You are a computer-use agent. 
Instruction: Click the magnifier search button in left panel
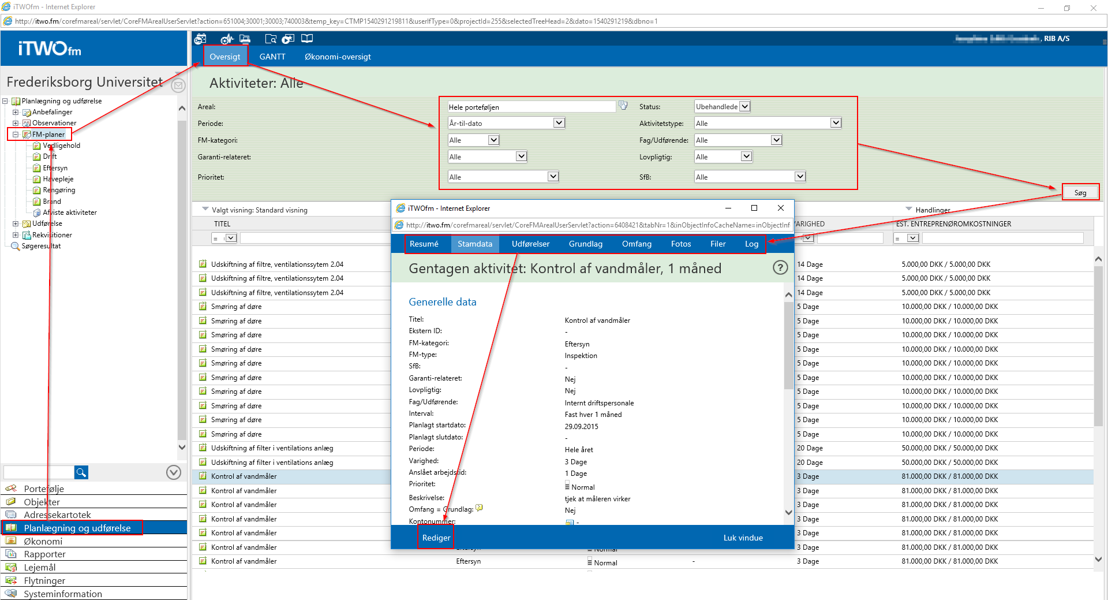coord(81,472)
